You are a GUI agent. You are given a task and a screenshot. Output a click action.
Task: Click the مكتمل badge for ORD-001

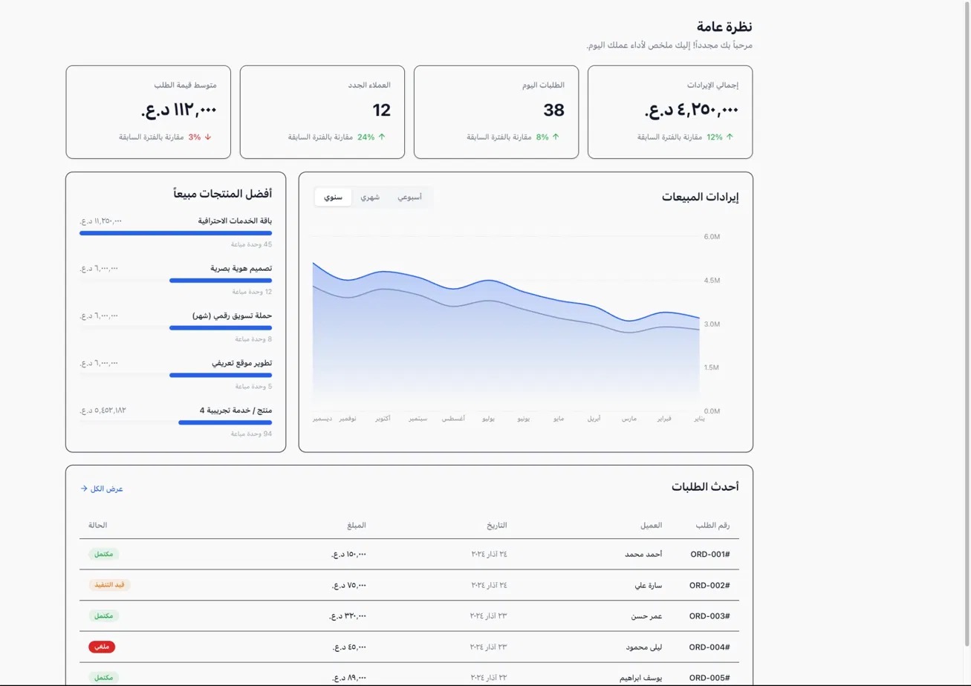pos(104,554)
